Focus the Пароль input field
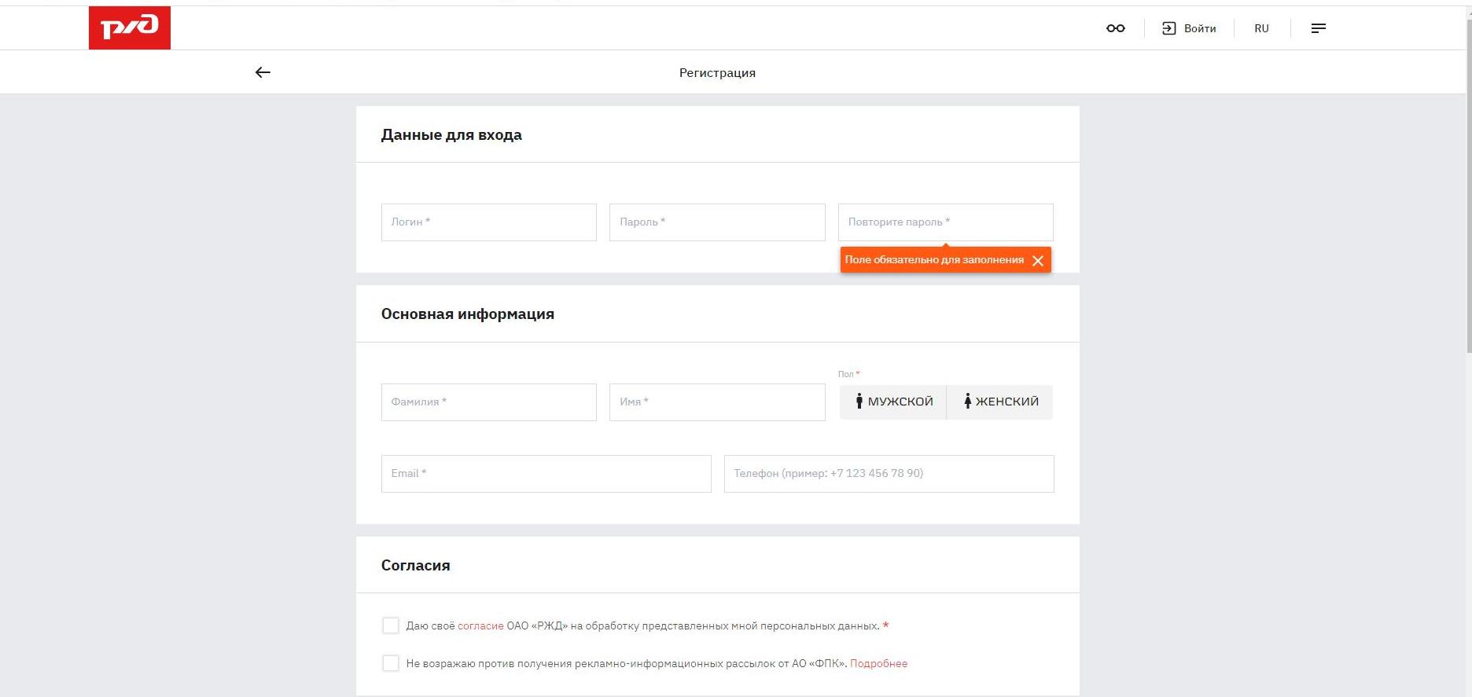 click(717, 222)
